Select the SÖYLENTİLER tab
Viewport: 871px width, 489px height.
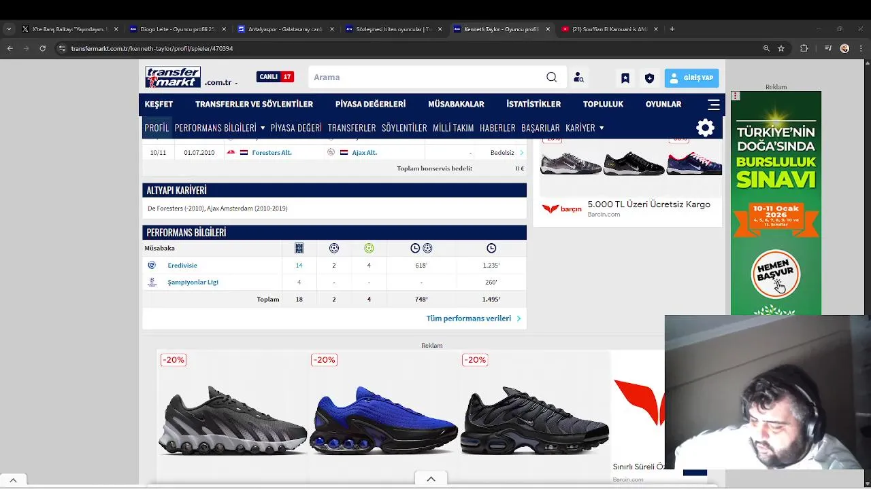click(404, 128)
